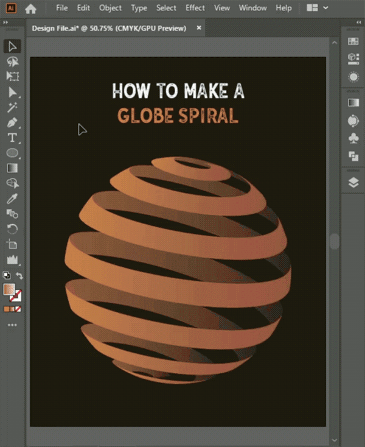Open the Pathfinder panel icon
The image size is (365, 447).
tap(353, 157)
